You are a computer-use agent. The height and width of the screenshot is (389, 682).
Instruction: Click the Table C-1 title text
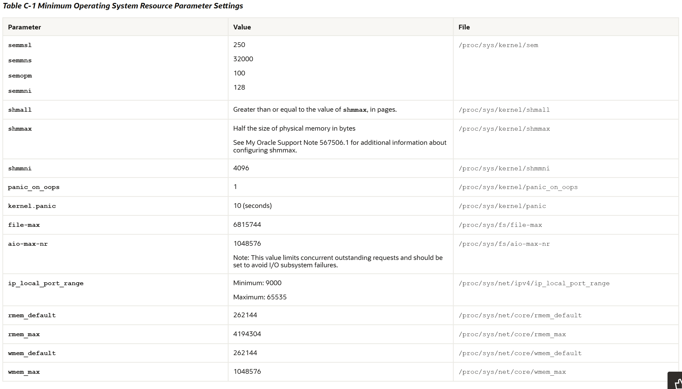click(x=123, y=6)
